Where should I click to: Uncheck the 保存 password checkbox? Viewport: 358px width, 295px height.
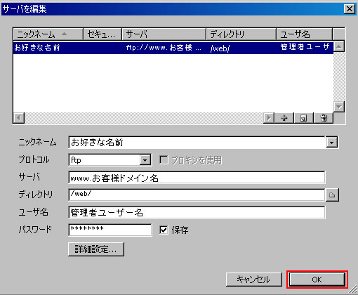(x=164, y=230)
